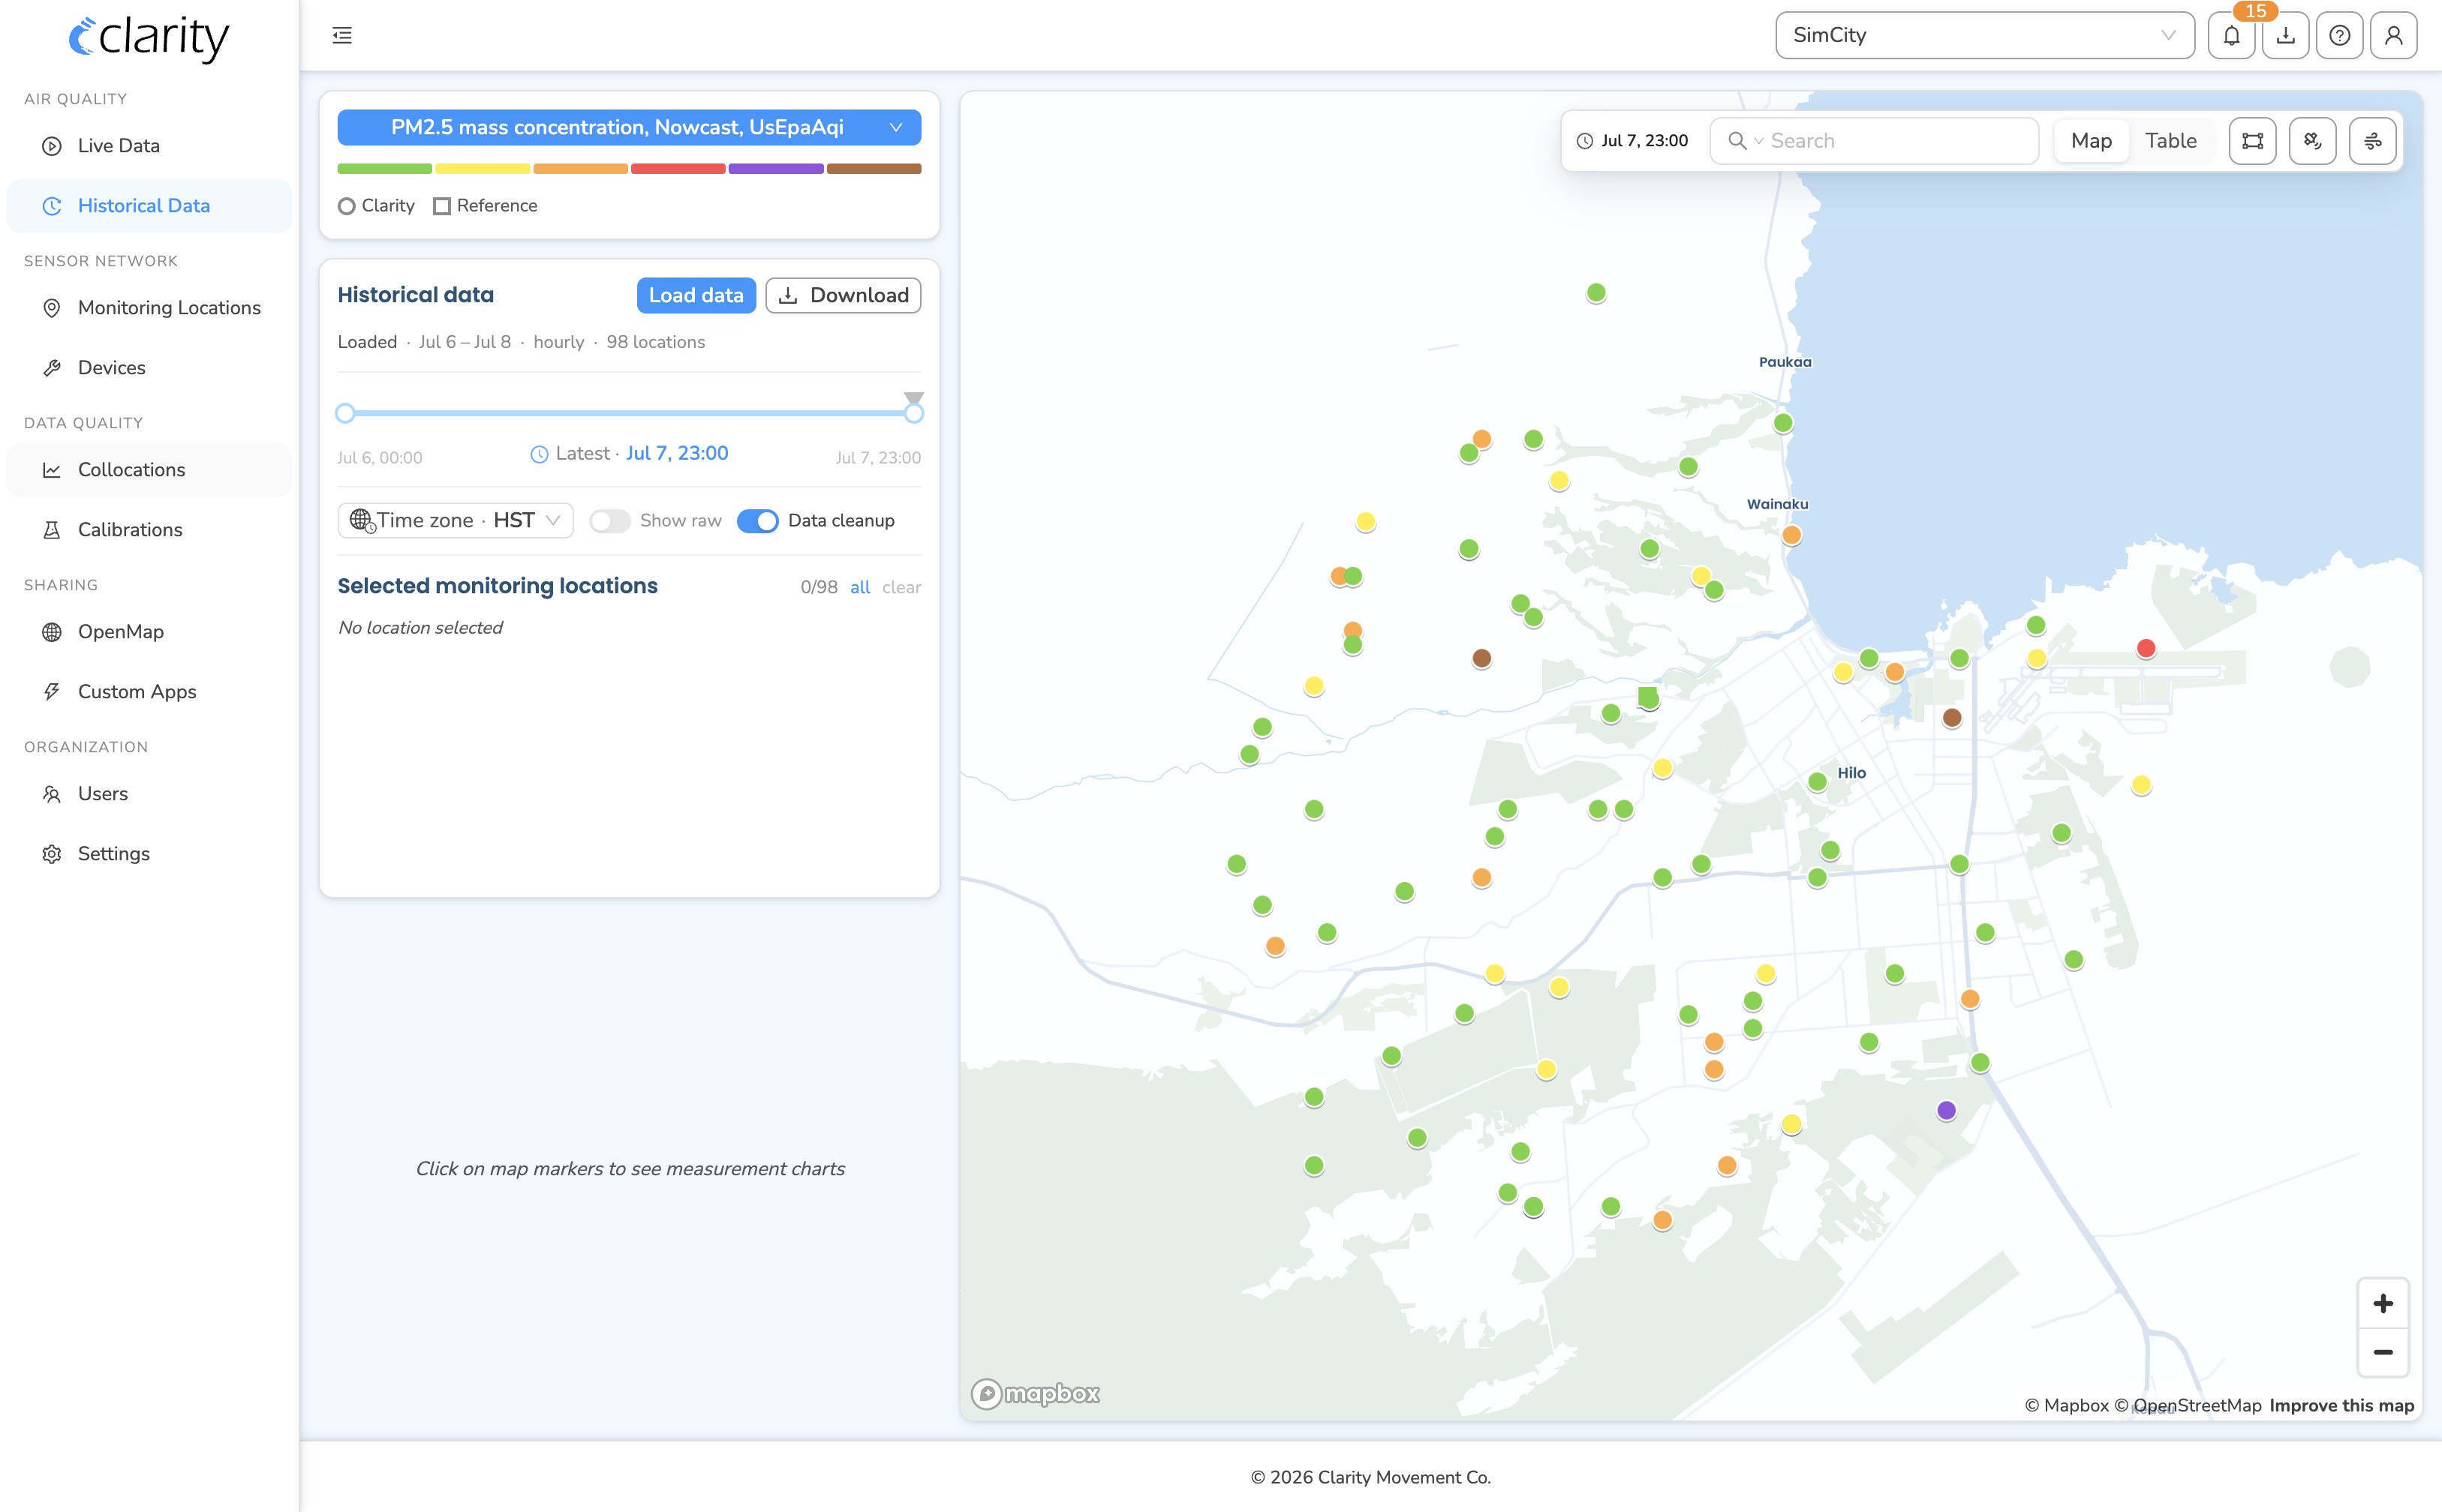The width and height of the screenshot is (2442, 1512).
Task: Toggle the wind layer icon
Action: 2372,141
